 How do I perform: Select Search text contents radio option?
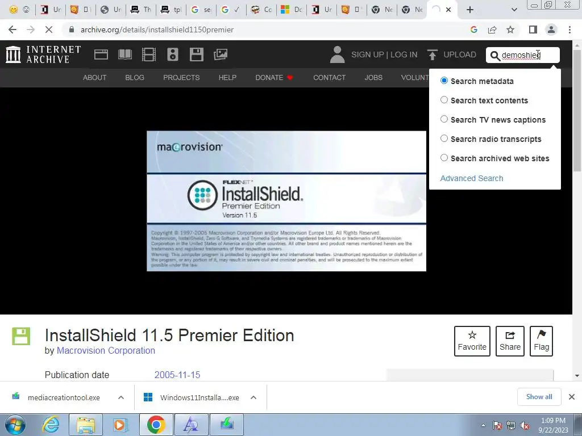pos(444,100)
